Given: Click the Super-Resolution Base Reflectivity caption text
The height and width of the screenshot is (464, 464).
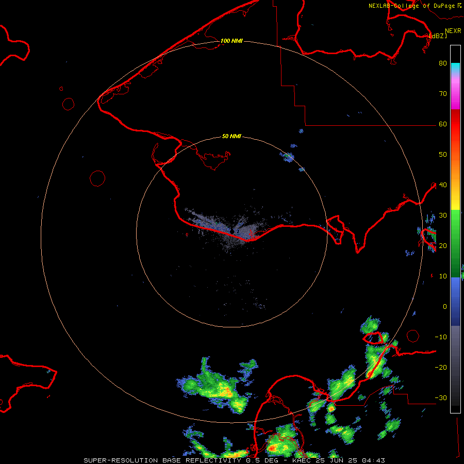Looking at the screenshot, I should point(162,460).
